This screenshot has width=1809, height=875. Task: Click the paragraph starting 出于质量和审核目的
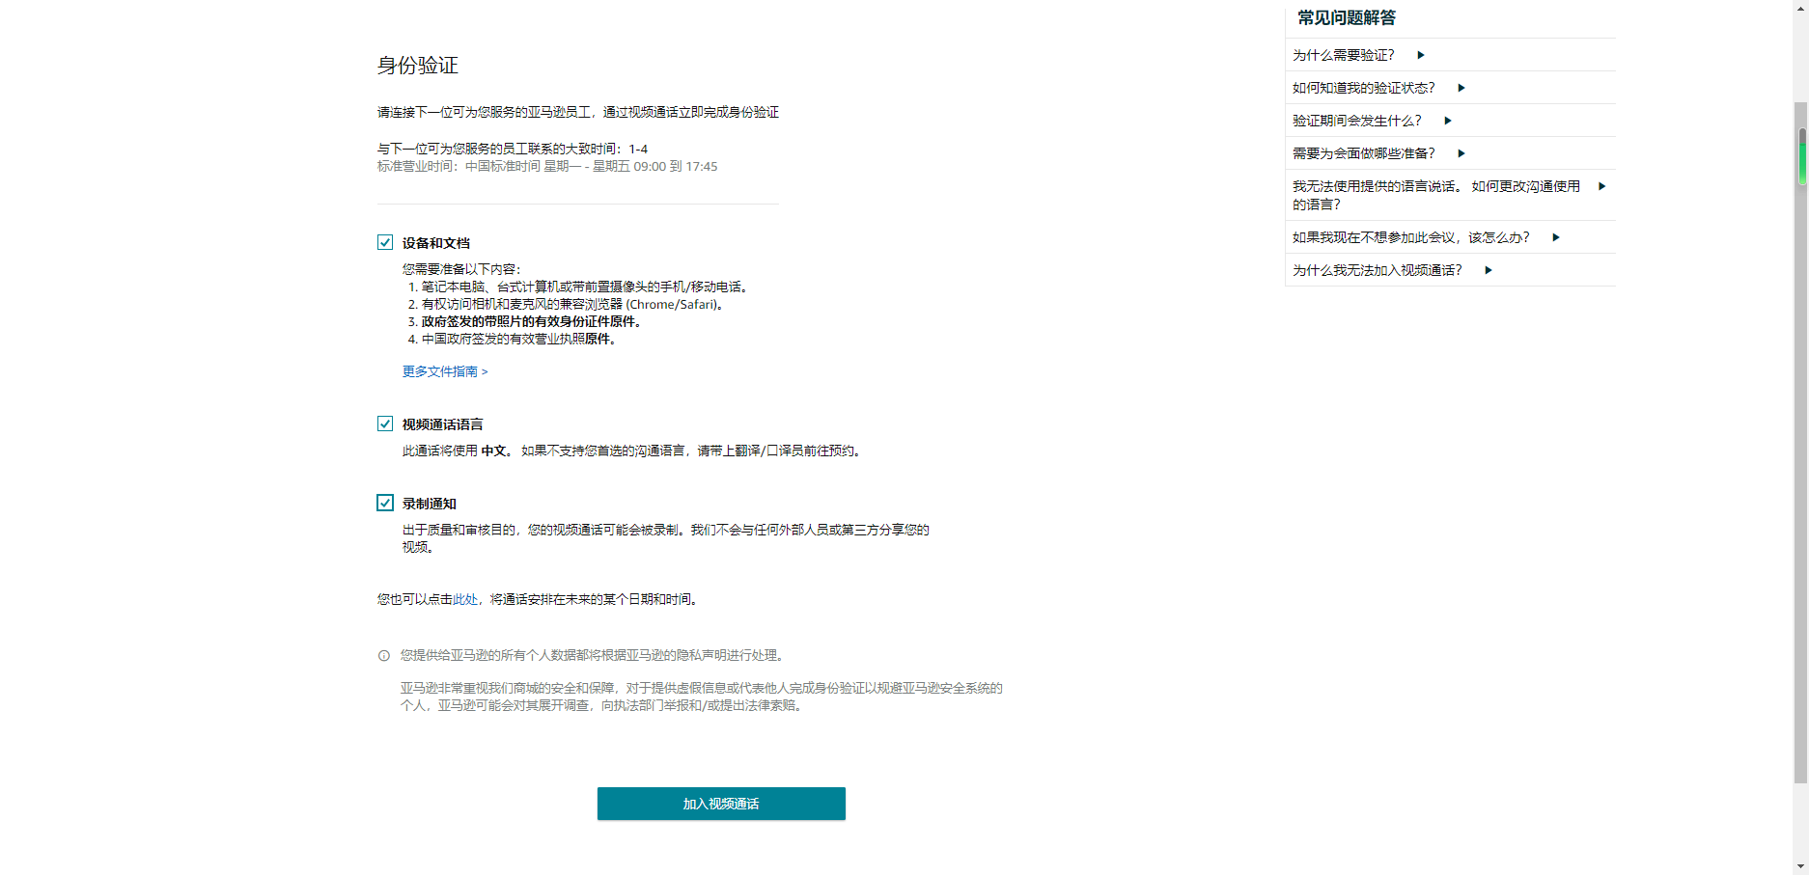coord(666,538)
